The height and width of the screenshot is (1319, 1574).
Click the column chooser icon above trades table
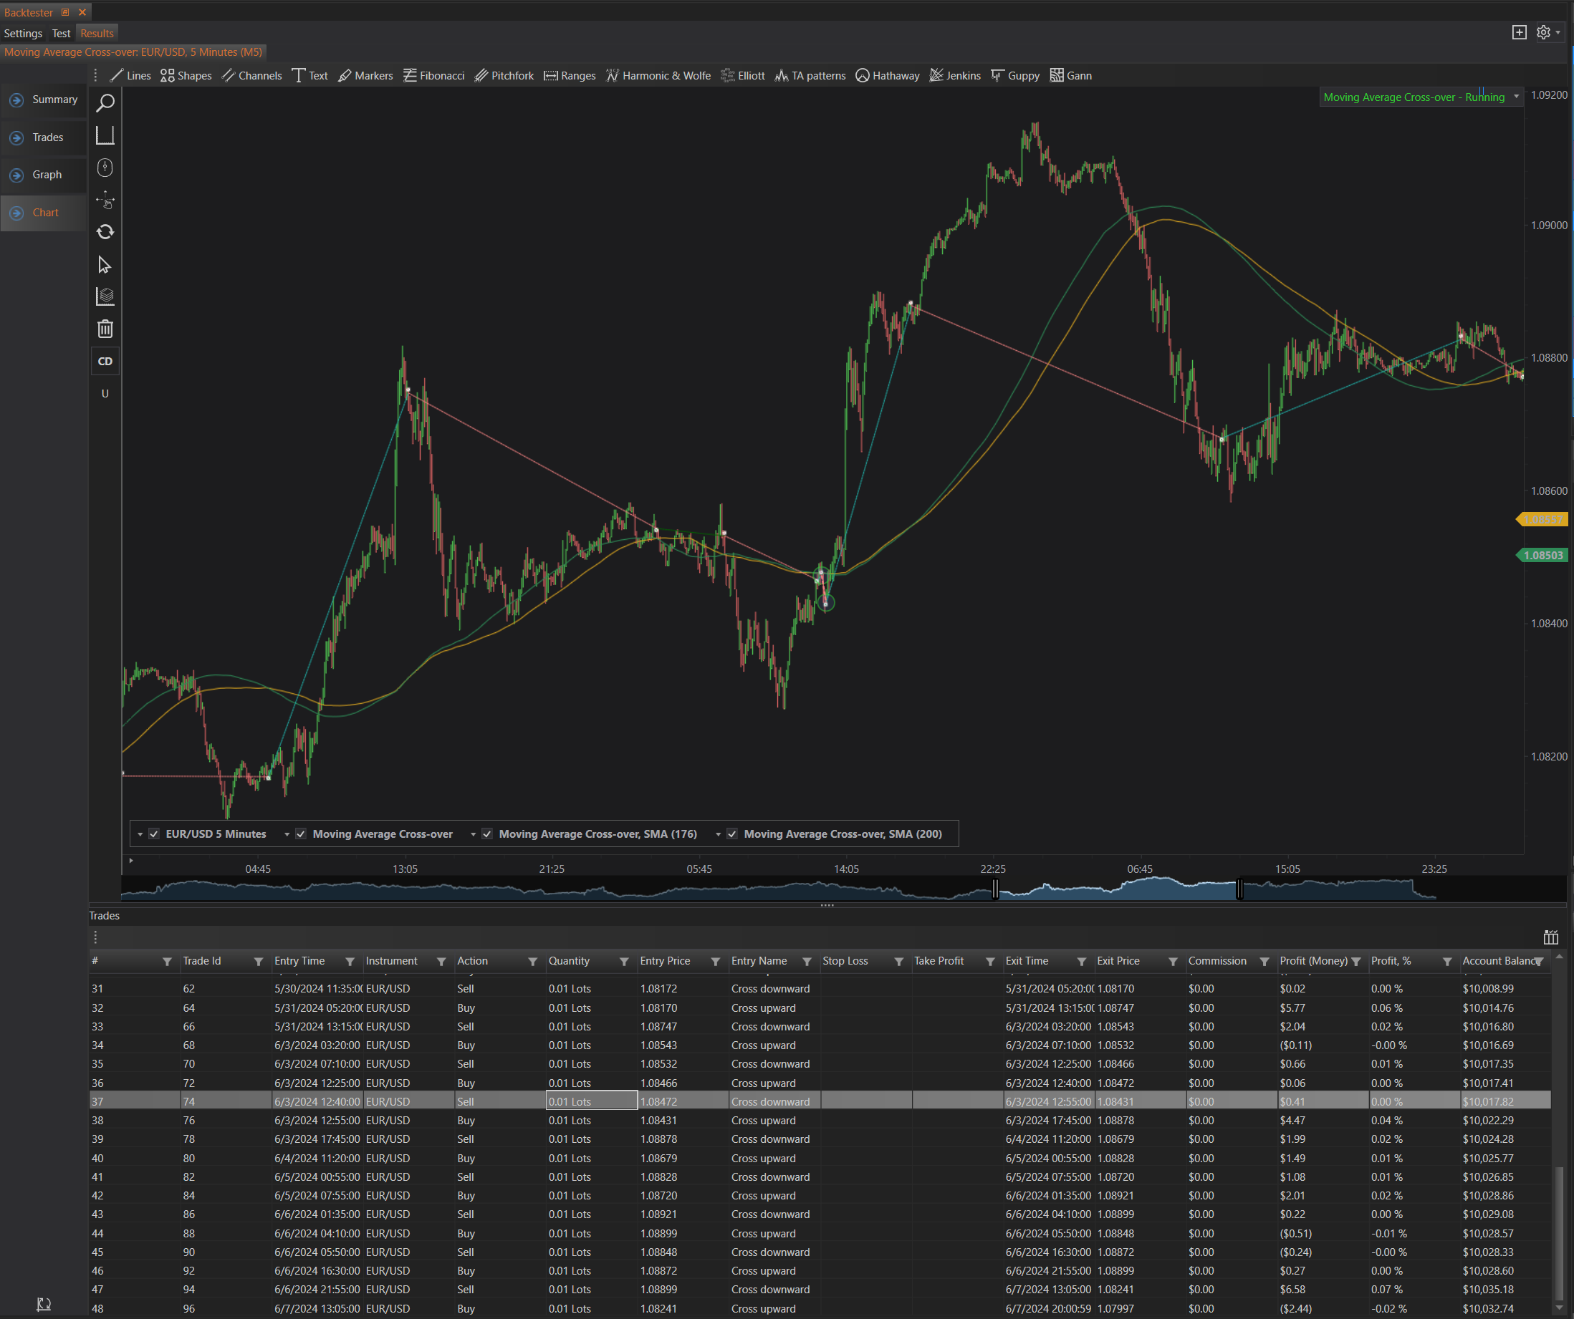click(x=1551, y=937)
